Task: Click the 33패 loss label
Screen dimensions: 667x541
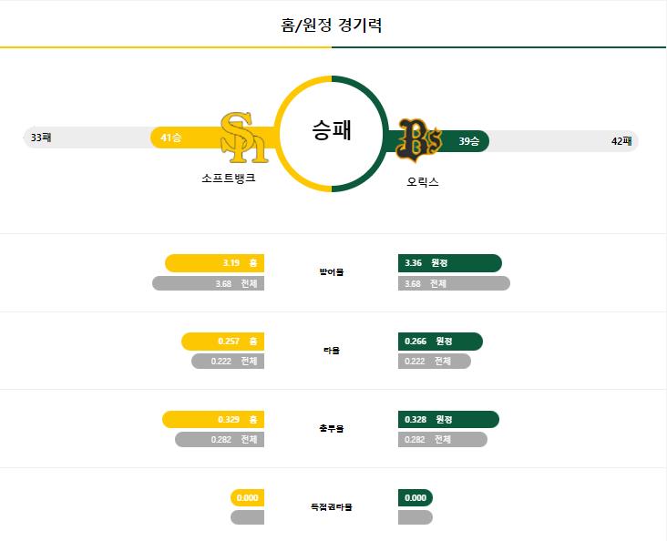Action: 41,138
